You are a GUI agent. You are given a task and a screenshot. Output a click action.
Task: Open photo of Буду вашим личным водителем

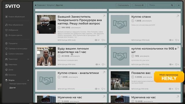point(46,56)
